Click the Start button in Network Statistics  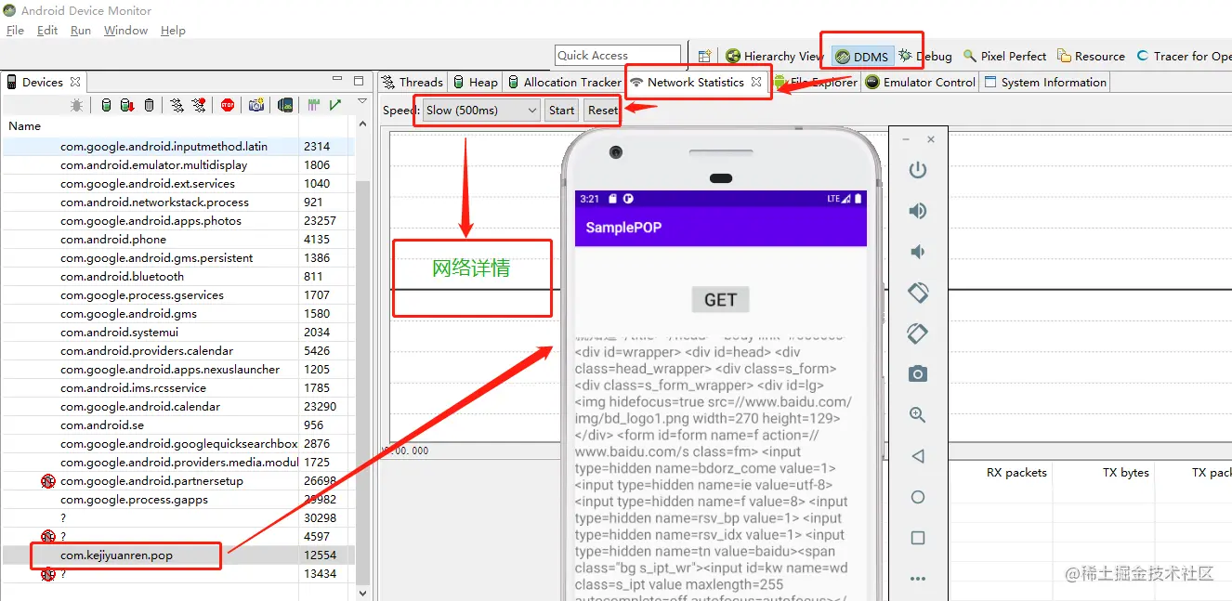coord(561,110)
